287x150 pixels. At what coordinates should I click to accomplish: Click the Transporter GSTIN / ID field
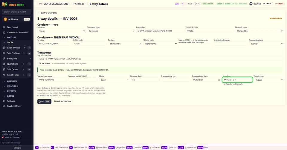(x=83, y=80)
